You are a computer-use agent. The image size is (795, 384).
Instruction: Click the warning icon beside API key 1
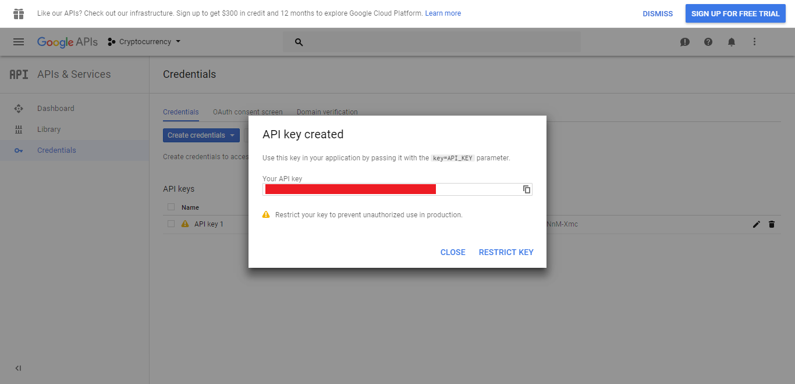click(184, 223)
